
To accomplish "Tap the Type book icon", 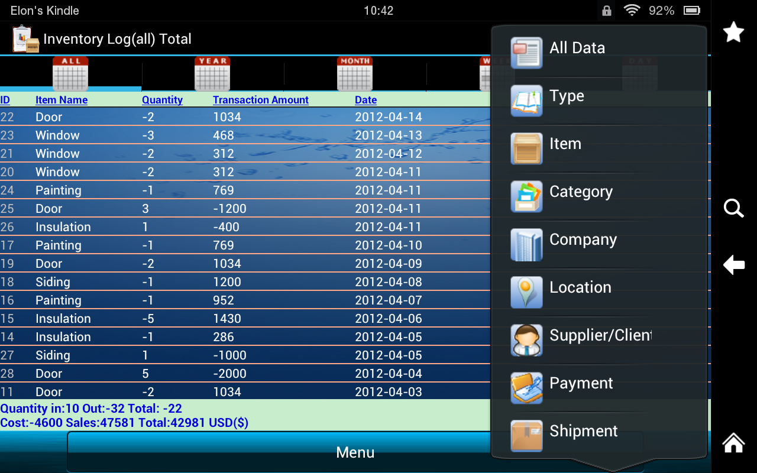I will point(526,101).
